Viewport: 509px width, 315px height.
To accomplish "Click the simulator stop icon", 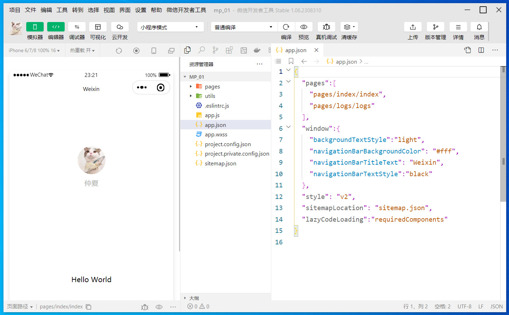I will 136,51.
